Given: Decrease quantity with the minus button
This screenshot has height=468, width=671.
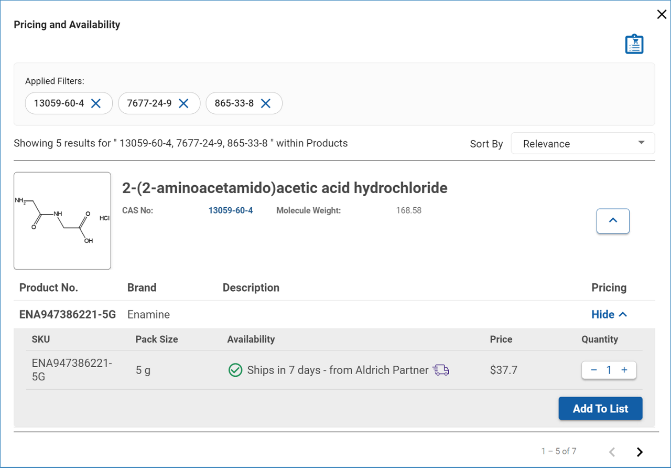Looking at the screenshot, I should click(594, 370).
